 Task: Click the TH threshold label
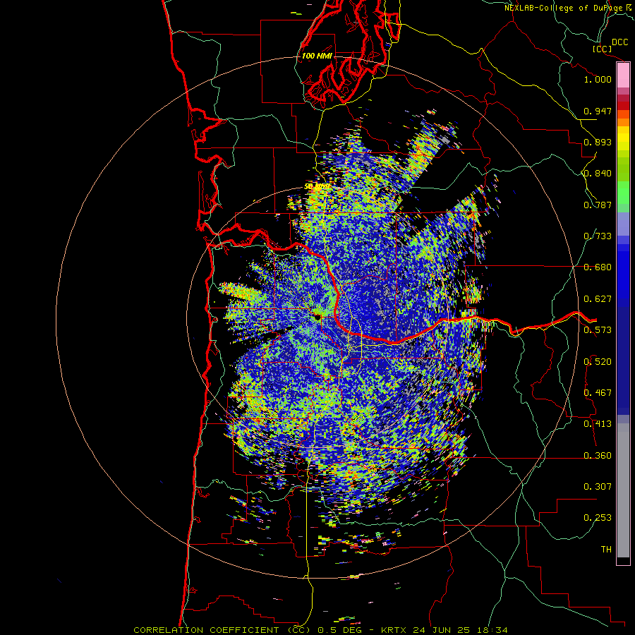(x=606, y=550)
